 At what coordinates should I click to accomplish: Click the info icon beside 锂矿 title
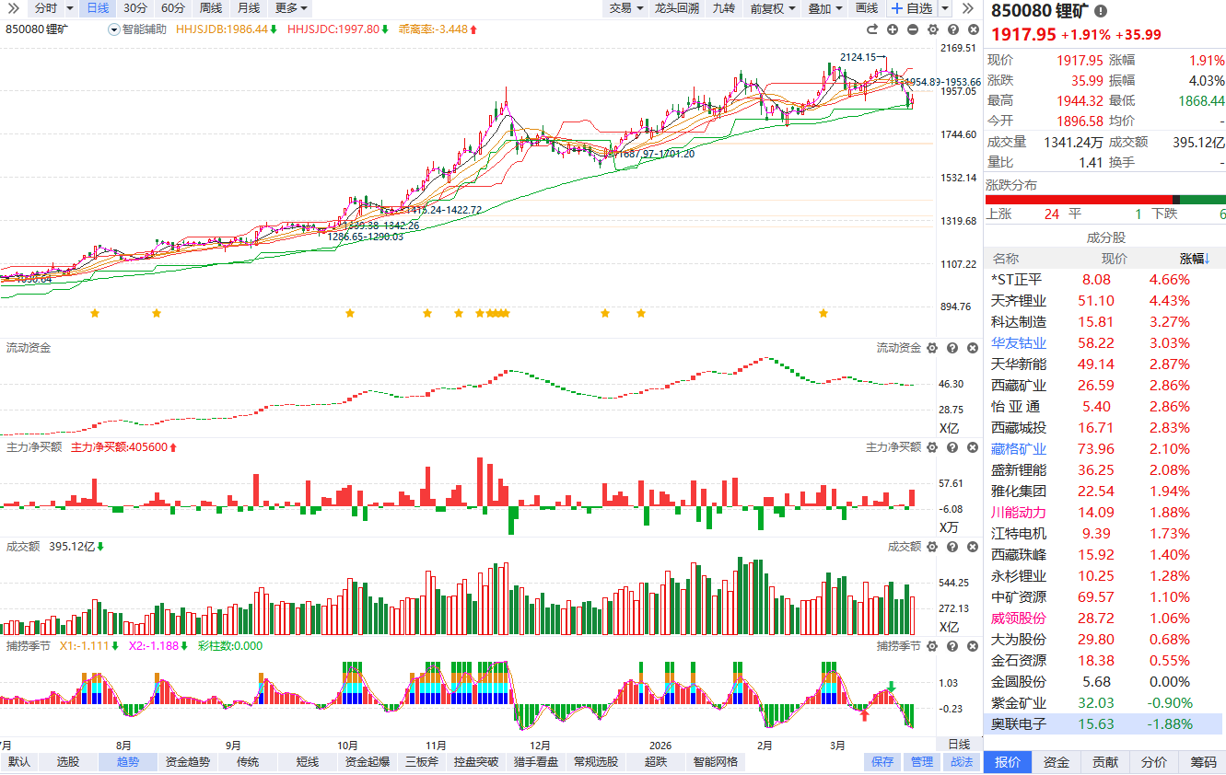(1101, 11)
